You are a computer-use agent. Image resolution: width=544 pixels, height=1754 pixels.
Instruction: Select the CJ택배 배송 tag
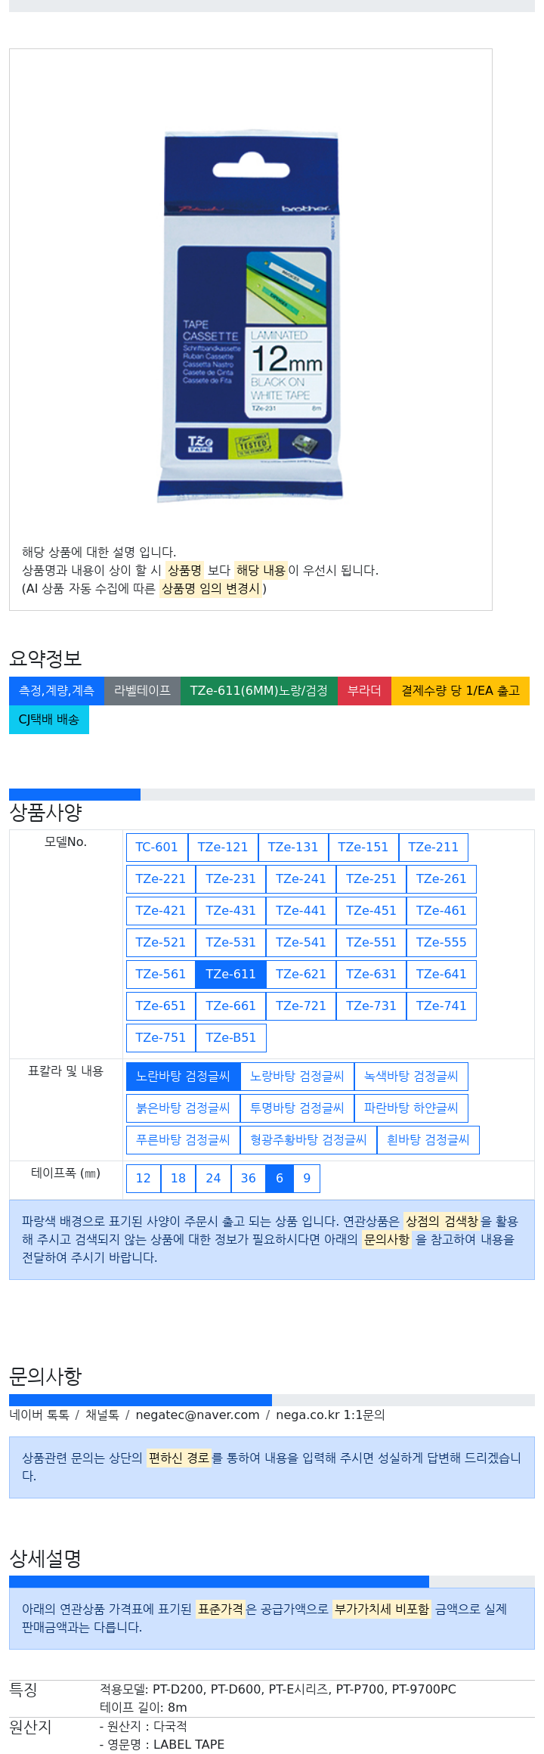[49, 720]
